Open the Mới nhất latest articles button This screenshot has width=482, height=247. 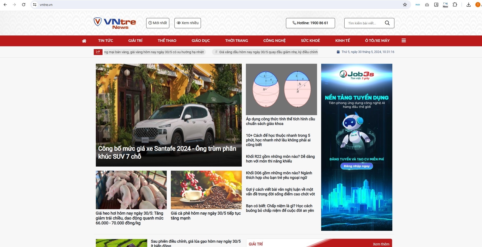pyautogui.click(x=158, y=23)
